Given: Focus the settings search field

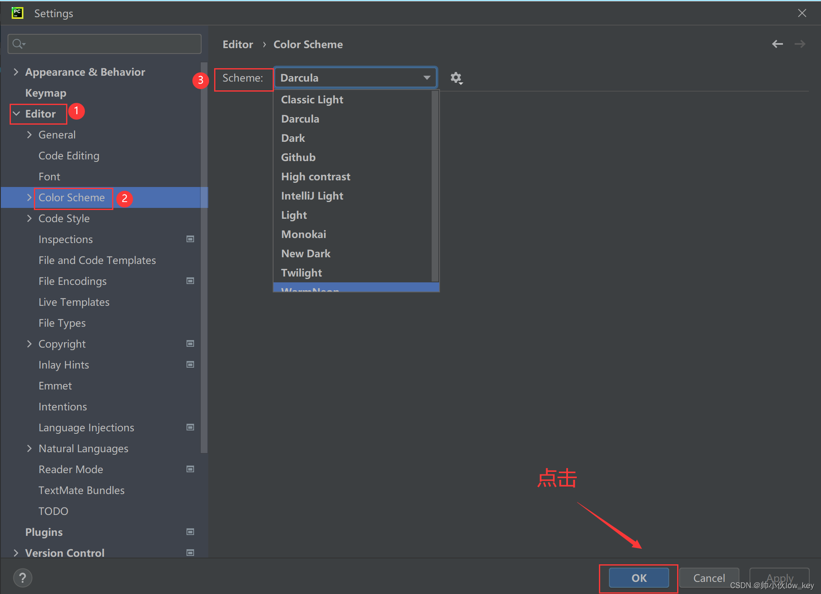Looking at the screenshot, I should click(105, 44).
